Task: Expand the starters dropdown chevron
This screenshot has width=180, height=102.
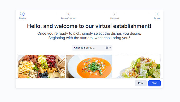Action: [110, 48]
